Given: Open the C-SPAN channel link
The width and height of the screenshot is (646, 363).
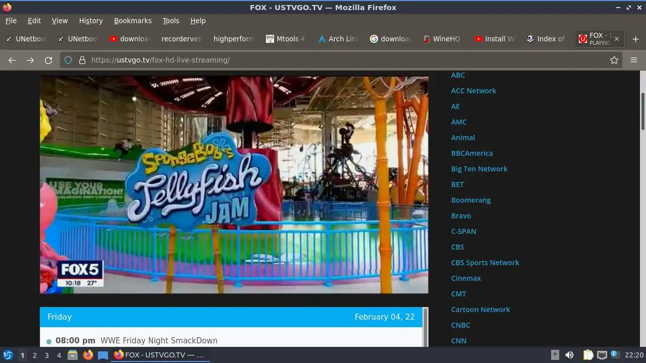Looking at the screenshot, I should coord(463,231).
